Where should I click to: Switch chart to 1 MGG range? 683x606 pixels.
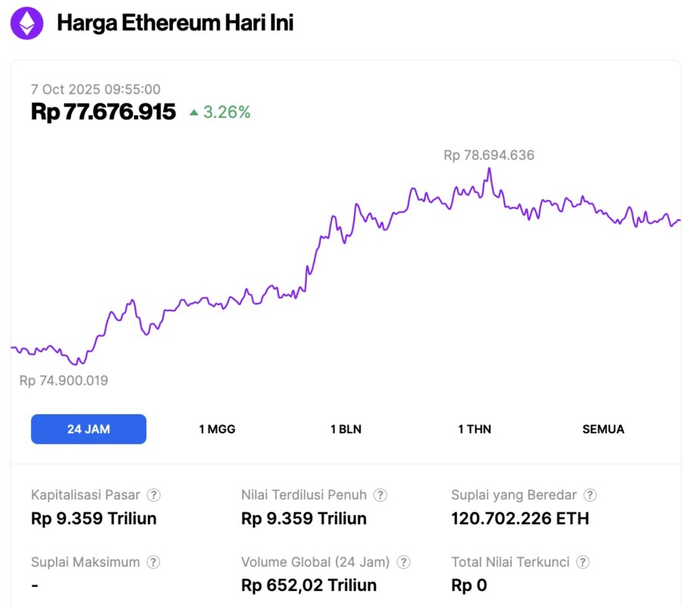click(x=218, y=429)
